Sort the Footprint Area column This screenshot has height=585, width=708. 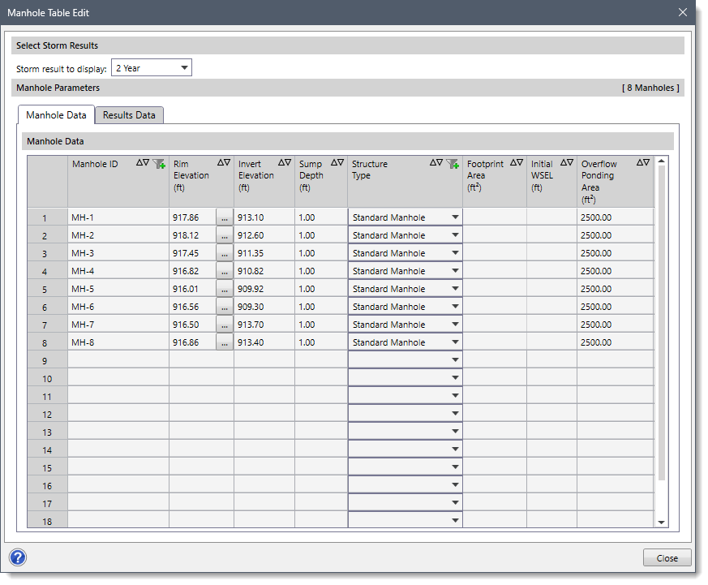(x=517, y=161)
